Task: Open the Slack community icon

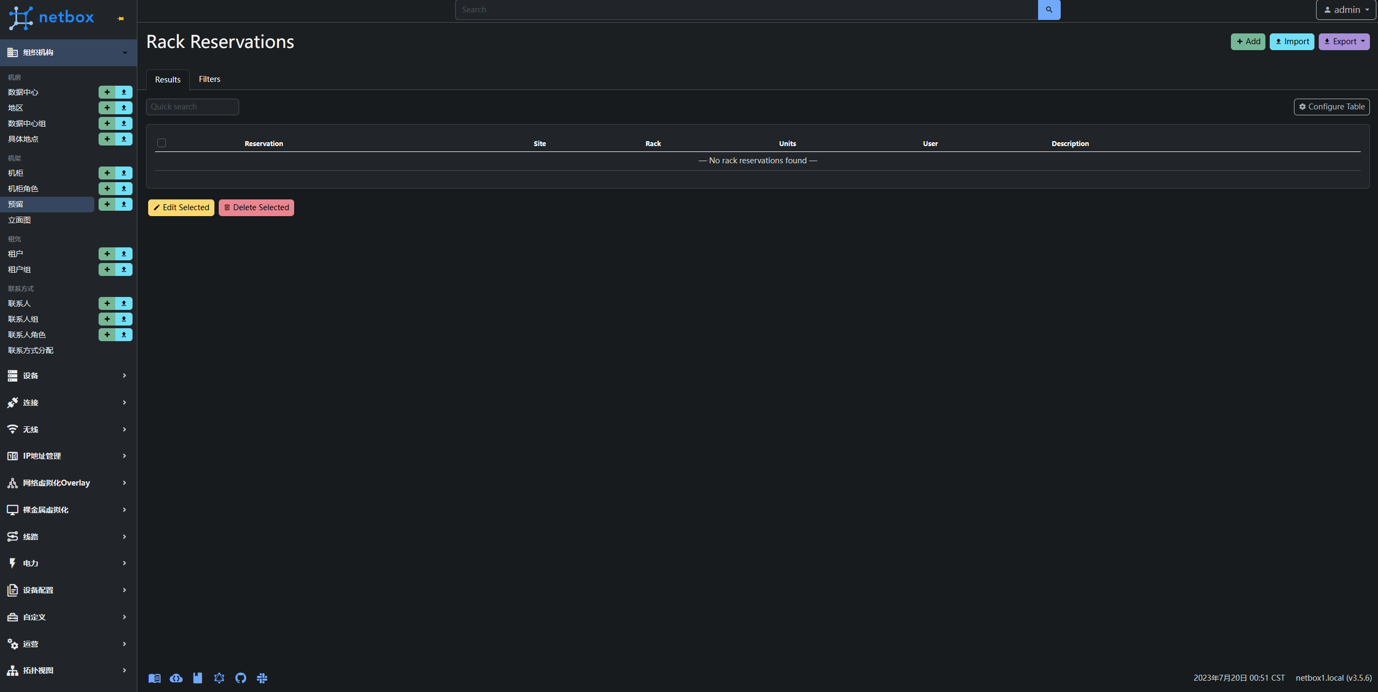Action: [262, 677]
